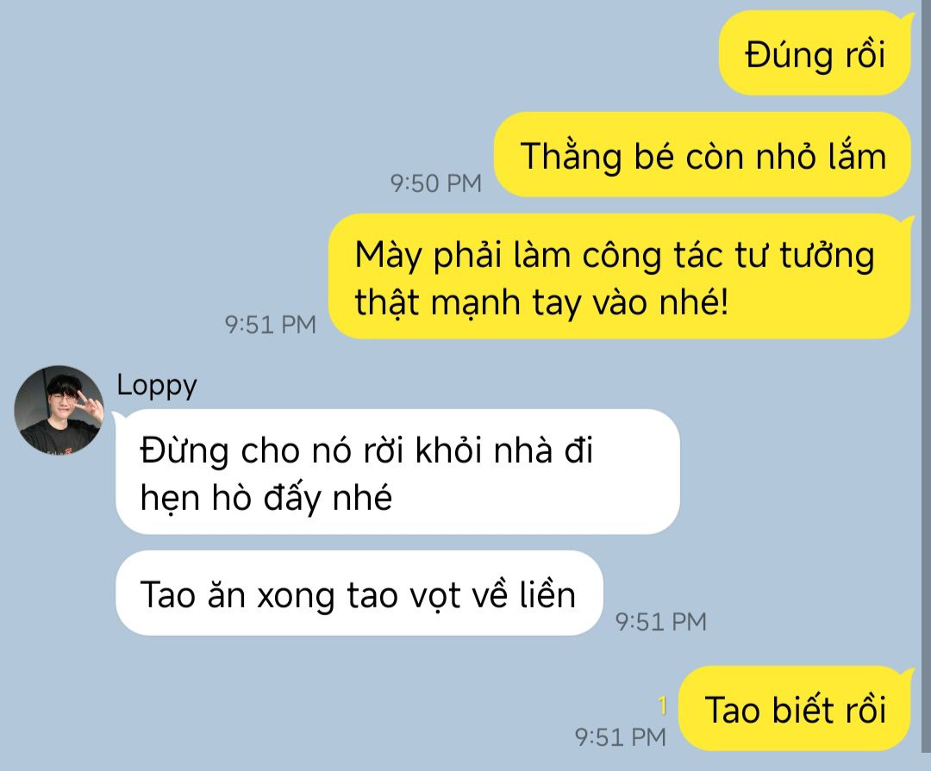Click the 9:50 PM timestamp
The height and width of the screenshot is (771, 931).
coord(436,183)
